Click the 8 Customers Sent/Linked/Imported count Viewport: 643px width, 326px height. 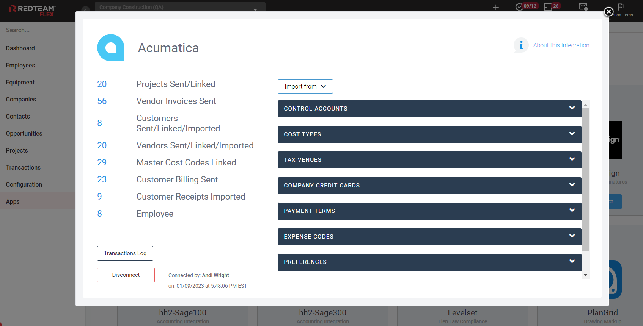[x=99, y=123]
